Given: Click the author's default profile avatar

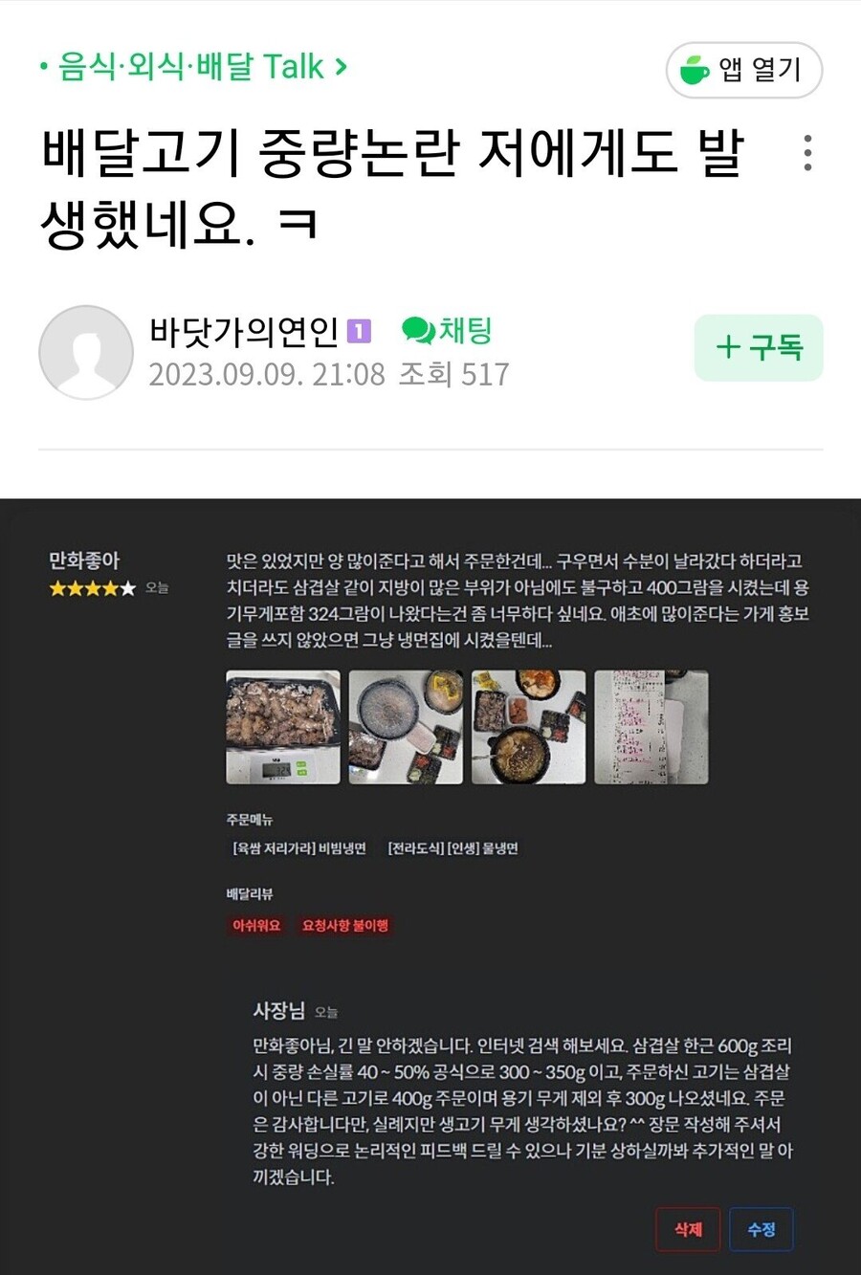Looking at the screenshot, I should click(86, 352).
